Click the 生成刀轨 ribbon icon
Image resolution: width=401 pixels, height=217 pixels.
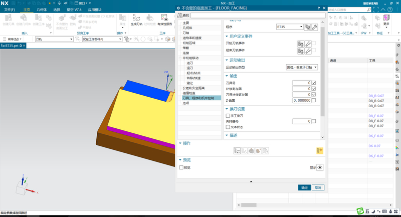(136, 18)
